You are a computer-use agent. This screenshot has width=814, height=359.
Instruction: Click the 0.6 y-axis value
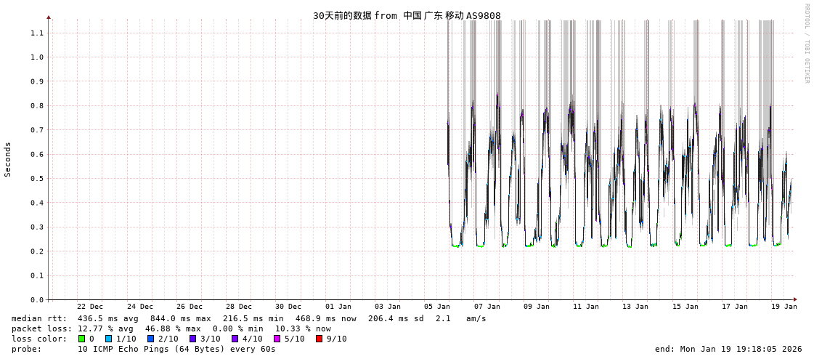[37, 154]
